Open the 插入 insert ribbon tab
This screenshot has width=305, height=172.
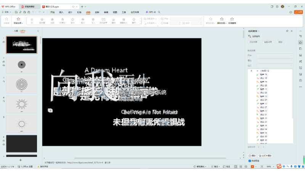pos(61,12)
